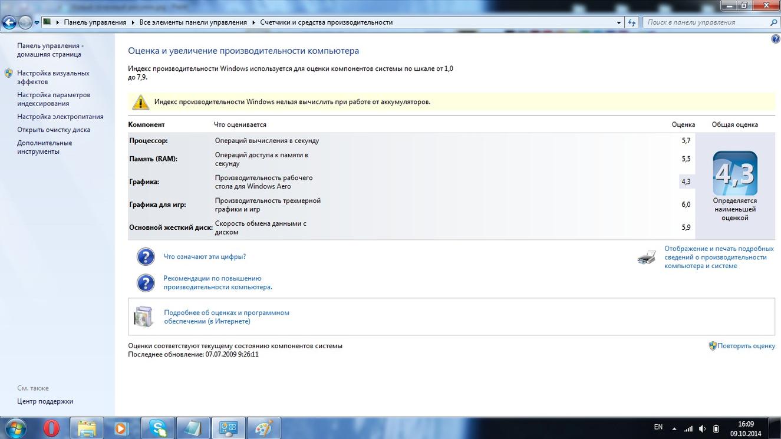
Task: Click 'Повторить оценку' re-run assessment link
Action: tap(746, 346)
